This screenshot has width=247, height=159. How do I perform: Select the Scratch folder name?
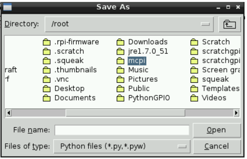point(216,42)
